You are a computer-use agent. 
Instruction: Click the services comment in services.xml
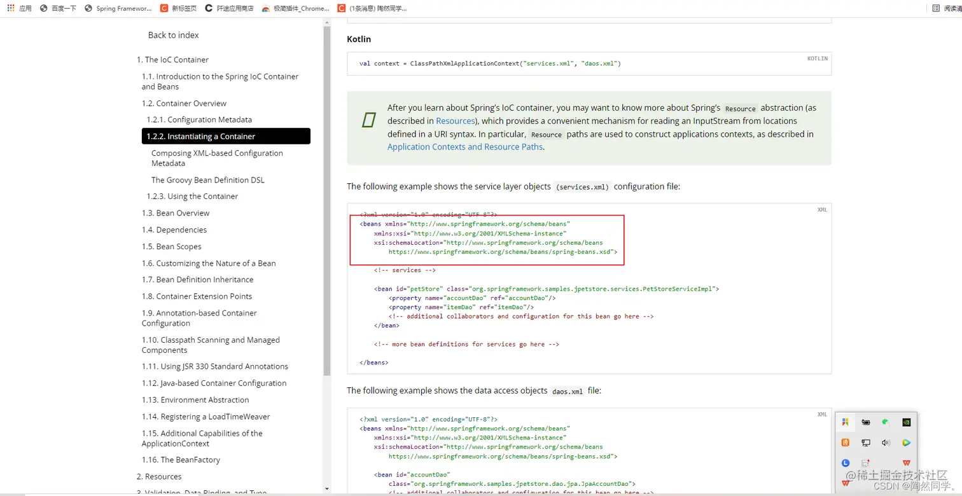[405, 270]
